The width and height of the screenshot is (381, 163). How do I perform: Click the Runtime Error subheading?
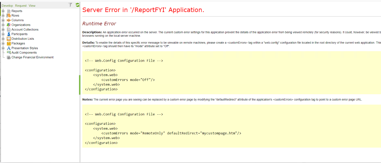(x=99, y=24)
